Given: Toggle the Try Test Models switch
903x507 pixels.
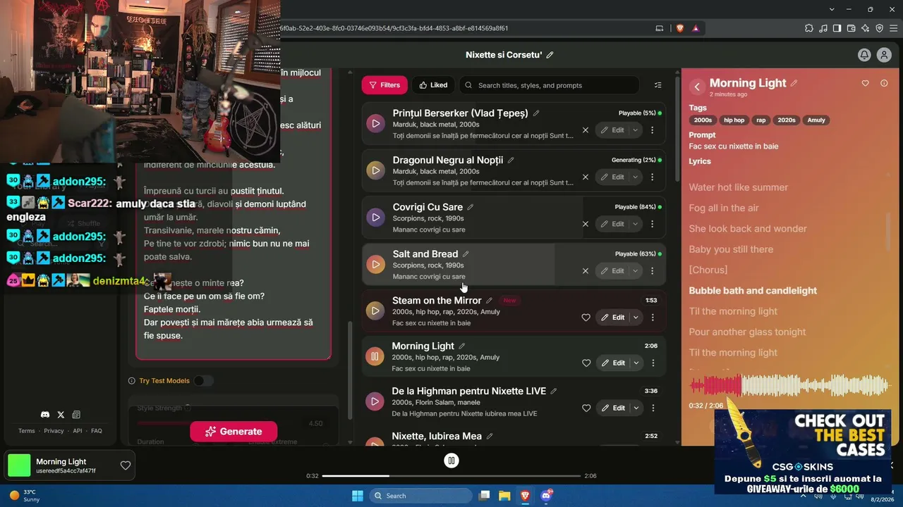Looking at the screenshot, I should pyautogui.click(x=203, y=381).
